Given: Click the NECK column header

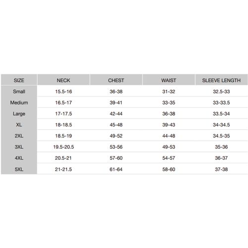Looking at the screenshot, I should 63,80.
